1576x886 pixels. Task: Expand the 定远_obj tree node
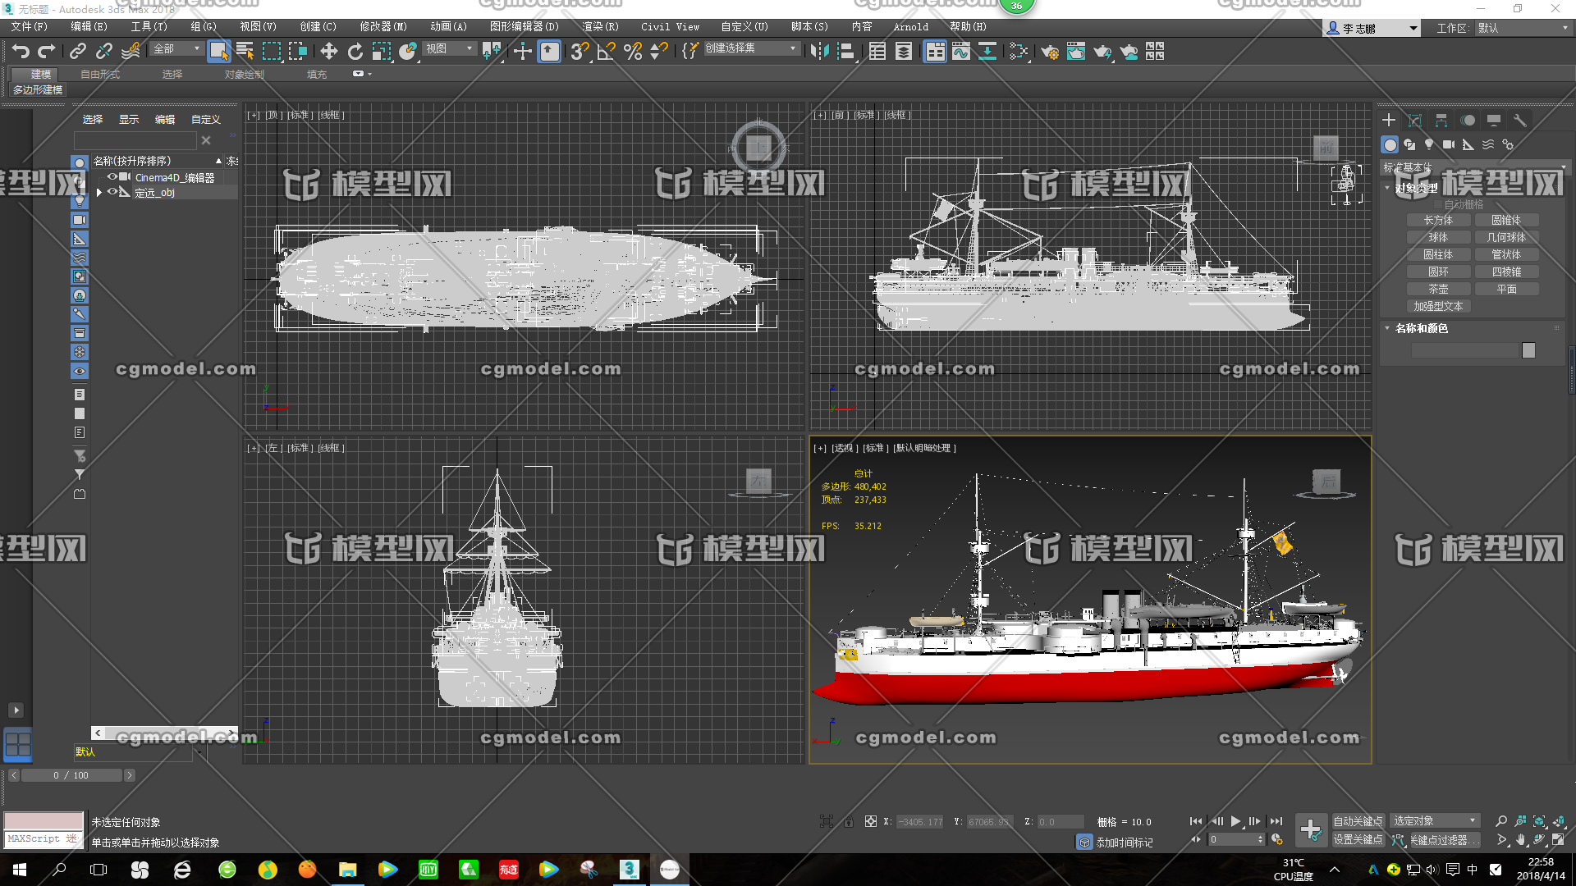pyautogui.click(x=99, y=193)
